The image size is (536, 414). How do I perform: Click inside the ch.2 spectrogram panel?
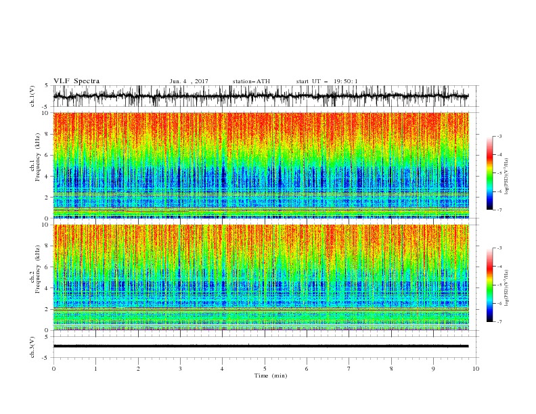261,277
